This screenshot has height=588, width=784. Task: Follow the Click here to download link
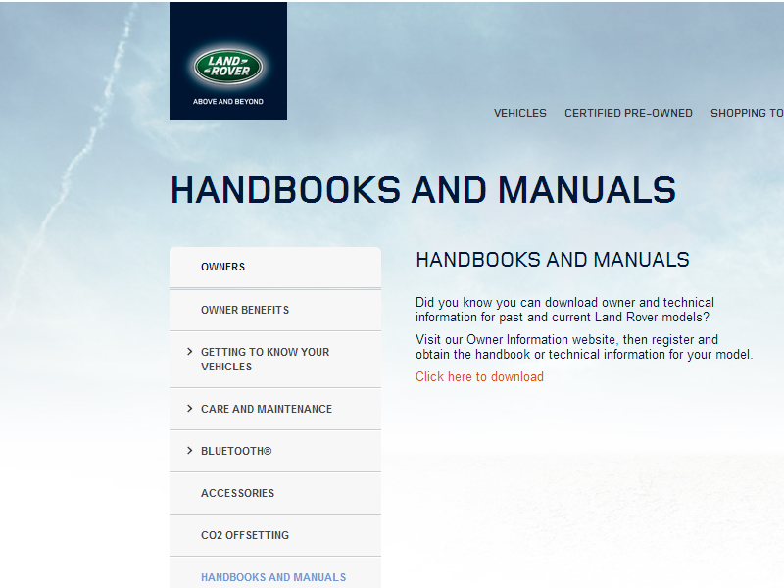point(479,377)
